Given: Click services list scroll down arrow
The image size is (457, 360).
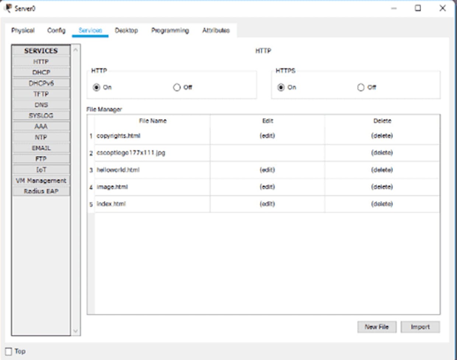Looking at the screenshot, I should 76,331.
